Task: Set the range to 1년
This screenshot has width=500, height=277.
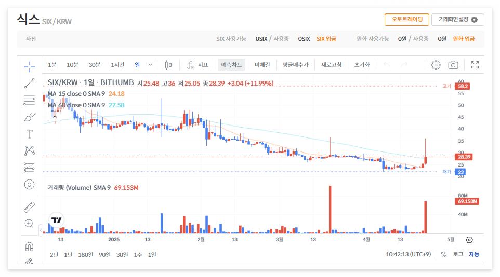Action: coord(68,255)
